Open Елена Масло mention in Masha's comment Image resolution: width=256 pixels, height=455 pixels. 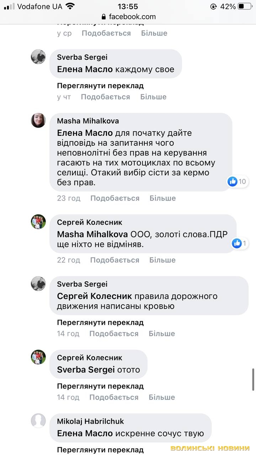point(85,133)
